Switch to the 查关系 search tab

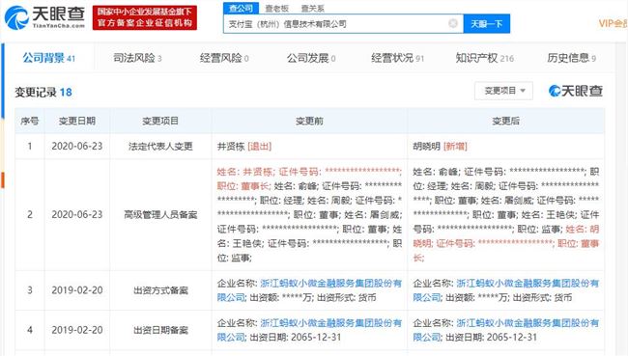click(312, 8)
